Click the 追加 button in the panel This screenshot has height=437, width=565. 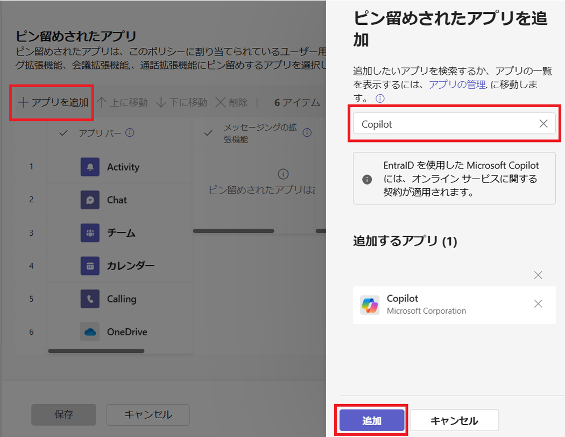[372, 420]
